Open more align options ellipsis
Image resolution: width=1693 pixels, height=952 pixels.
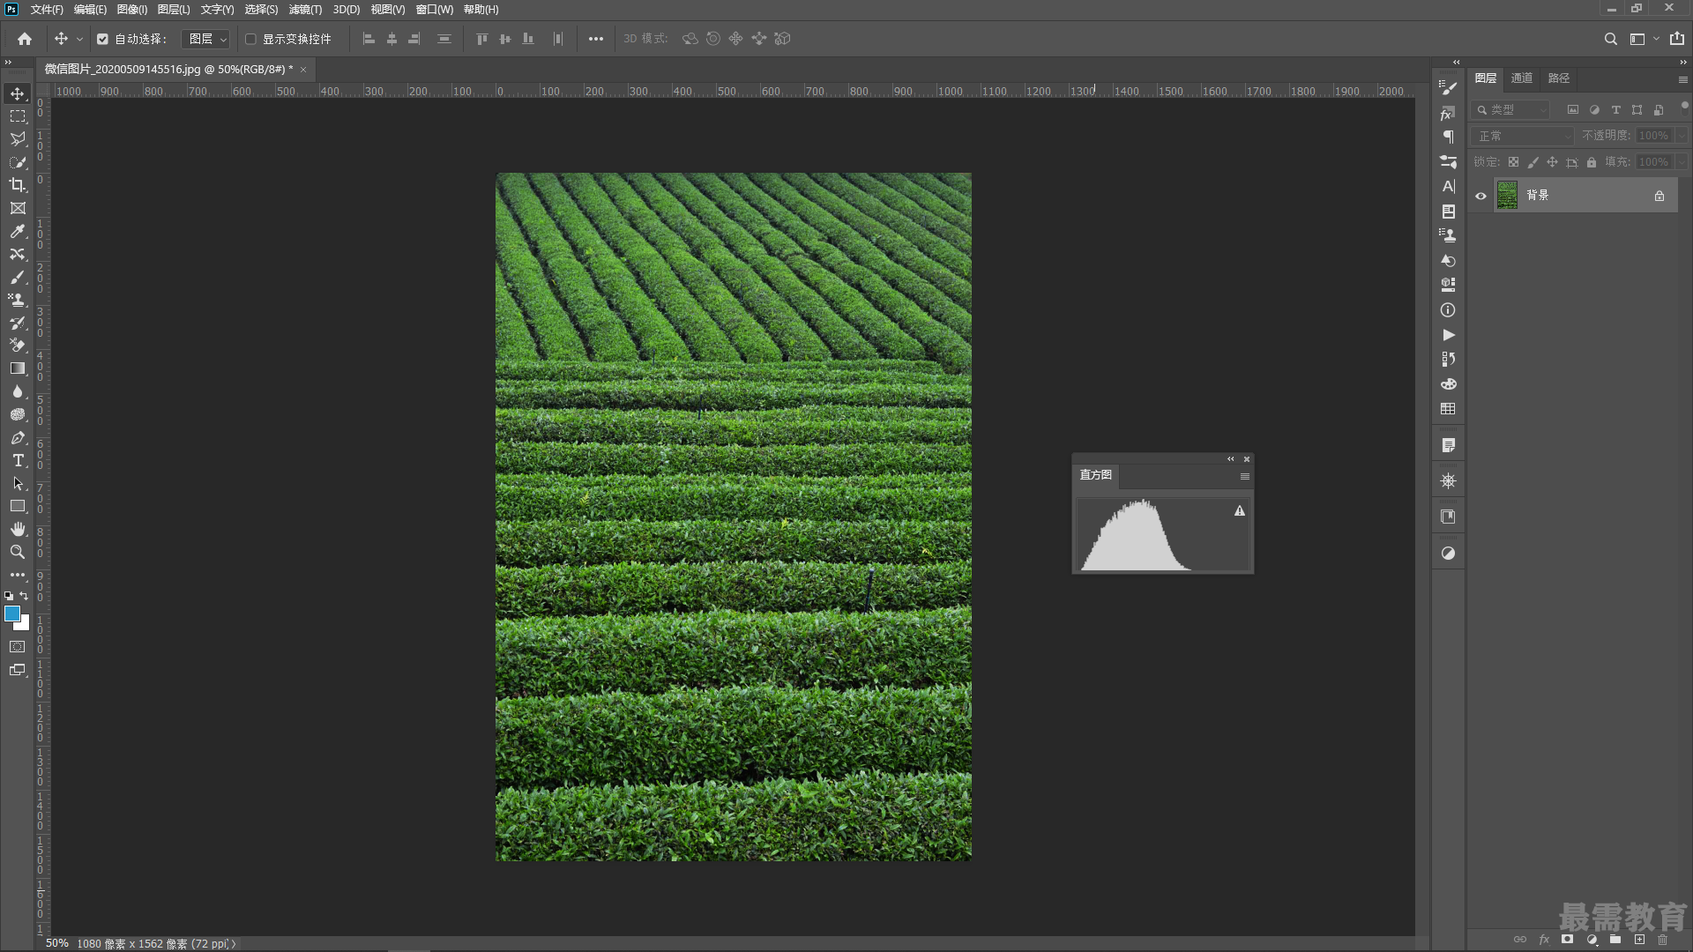[x=596, y=39]
